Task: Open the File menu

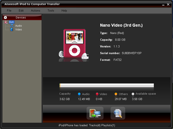Action: coord(9,11)
